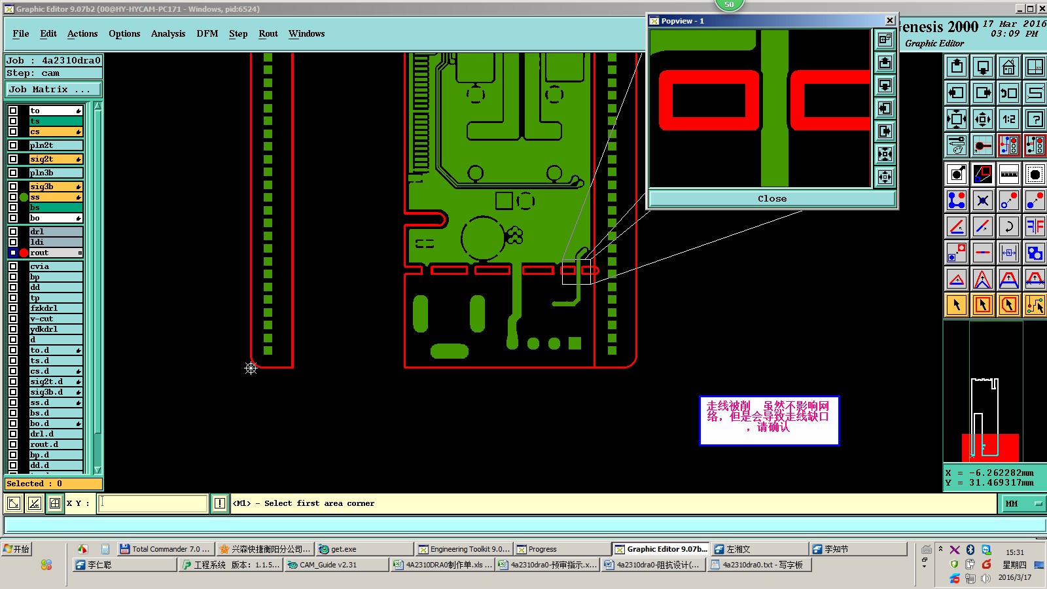Choose the rectangle area select arrow tool
1047x589 pixels.
pyautogui.click(x=982, y=305)
